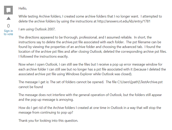The image size is (172, 130).
Task: Click the answers.vt.edu/kb/entry/1781 URL
Action: (x=124, y=21)
